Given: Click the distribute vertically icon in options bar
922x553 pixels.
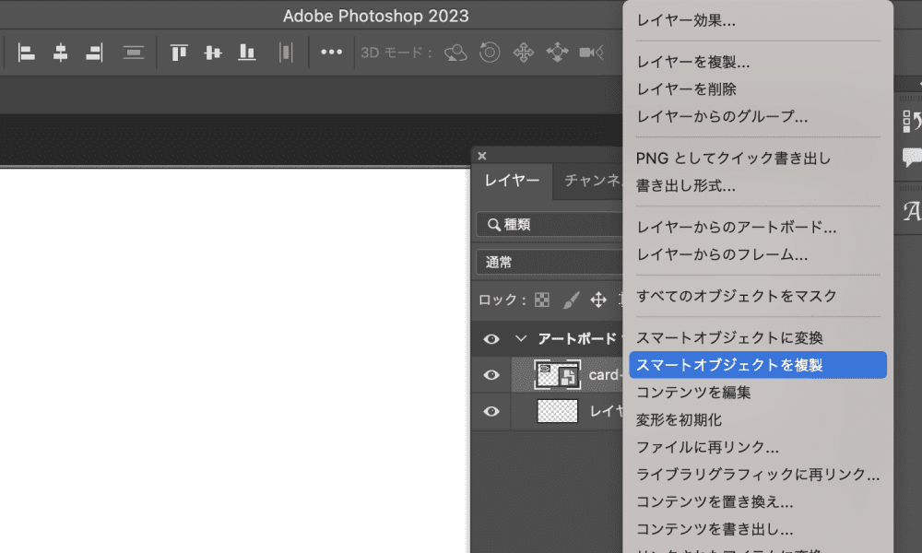Looking at the screenshot, I should pyautogui.click(x=134, y=53).
